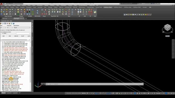Viewport: 175px width, 98px height.
Task: Open the CADWorx Steel ribbon tab
Action: pos(128,7)
